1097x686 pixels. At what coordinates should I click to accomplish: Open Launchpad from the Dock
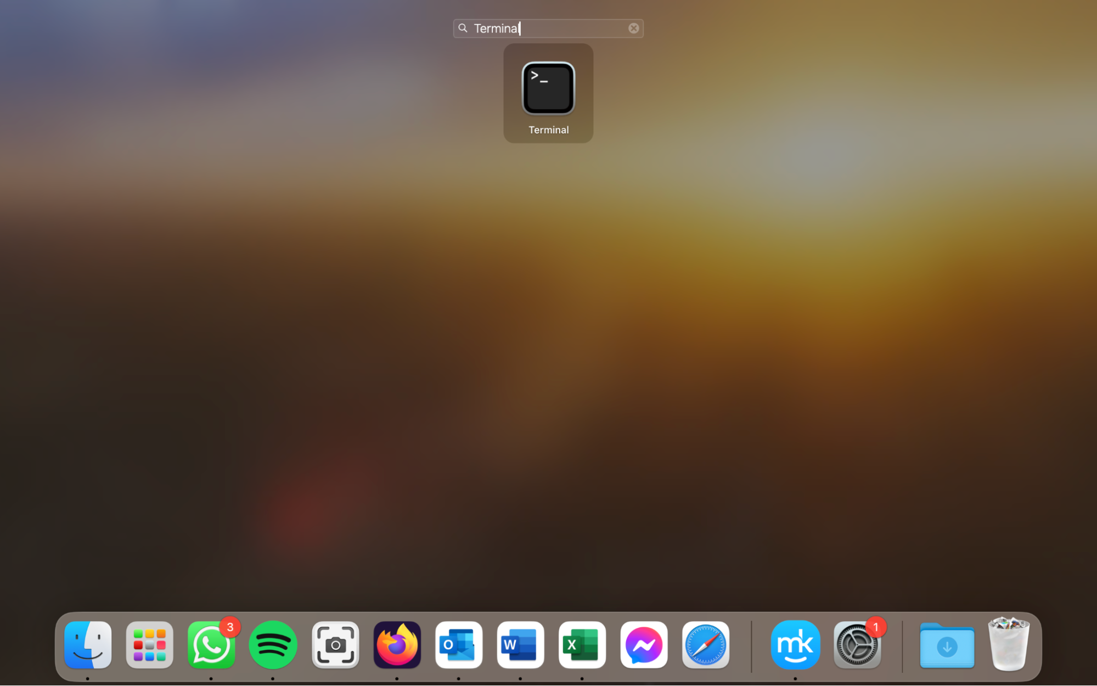149,645
